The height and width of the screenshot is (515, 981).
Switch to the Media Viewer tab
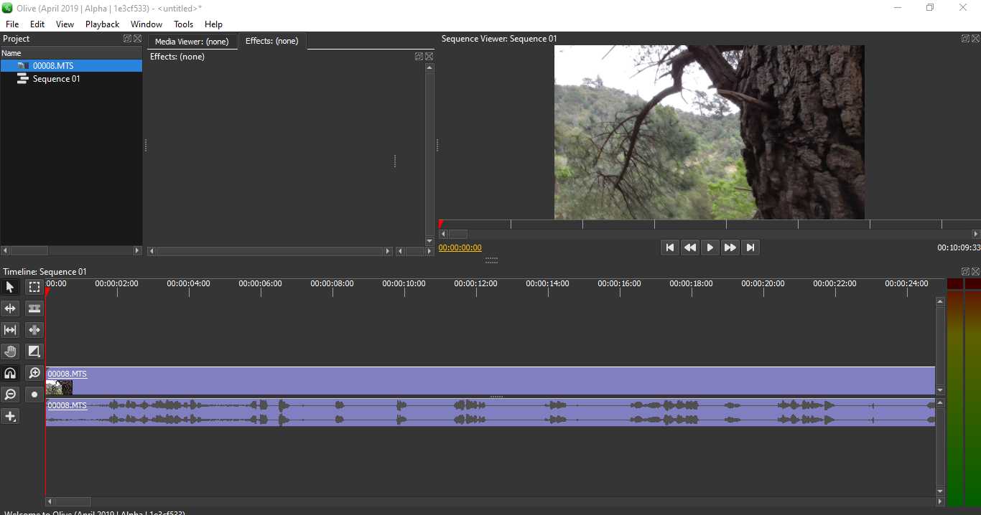[x=192, y=42]
